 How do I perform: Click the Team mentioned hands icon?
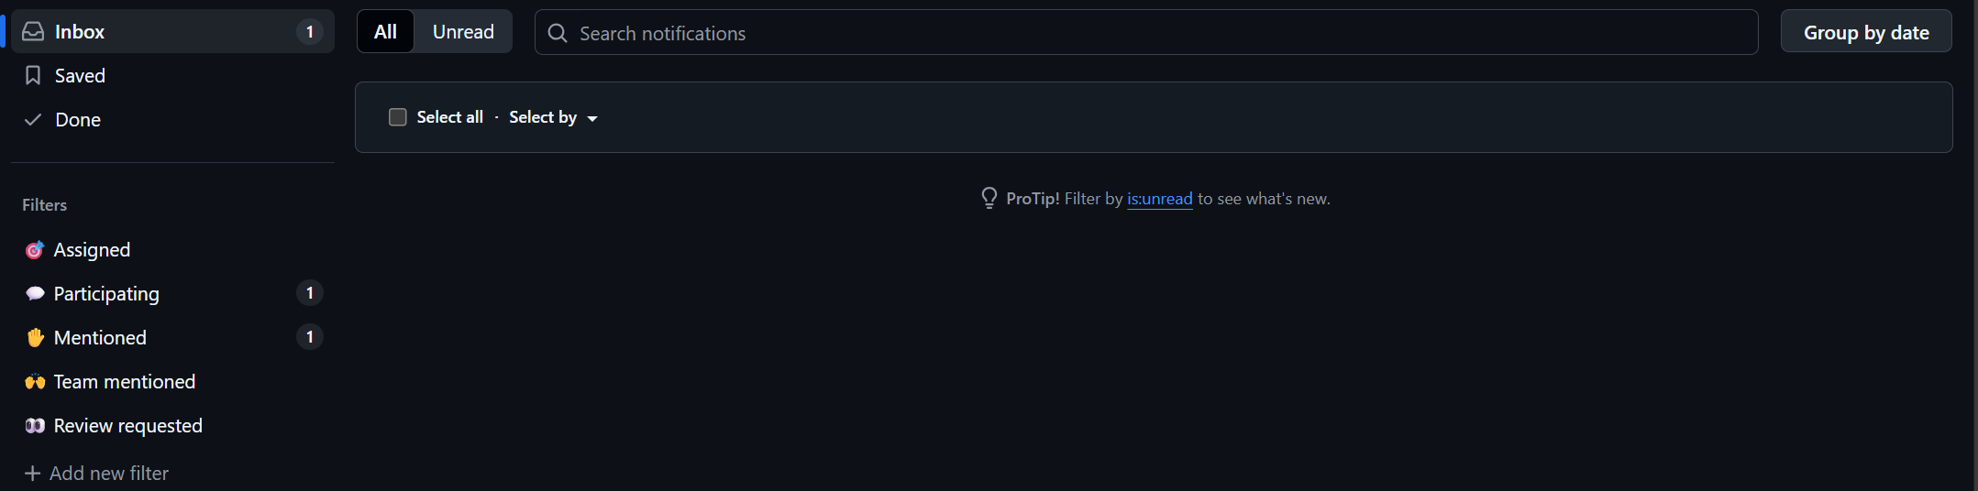point(35,382)
